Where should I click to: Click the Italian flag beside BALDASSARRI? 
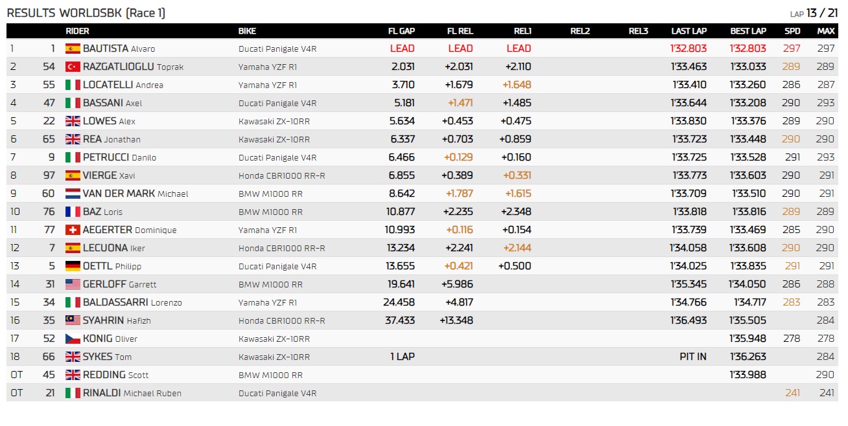(73, 302)
